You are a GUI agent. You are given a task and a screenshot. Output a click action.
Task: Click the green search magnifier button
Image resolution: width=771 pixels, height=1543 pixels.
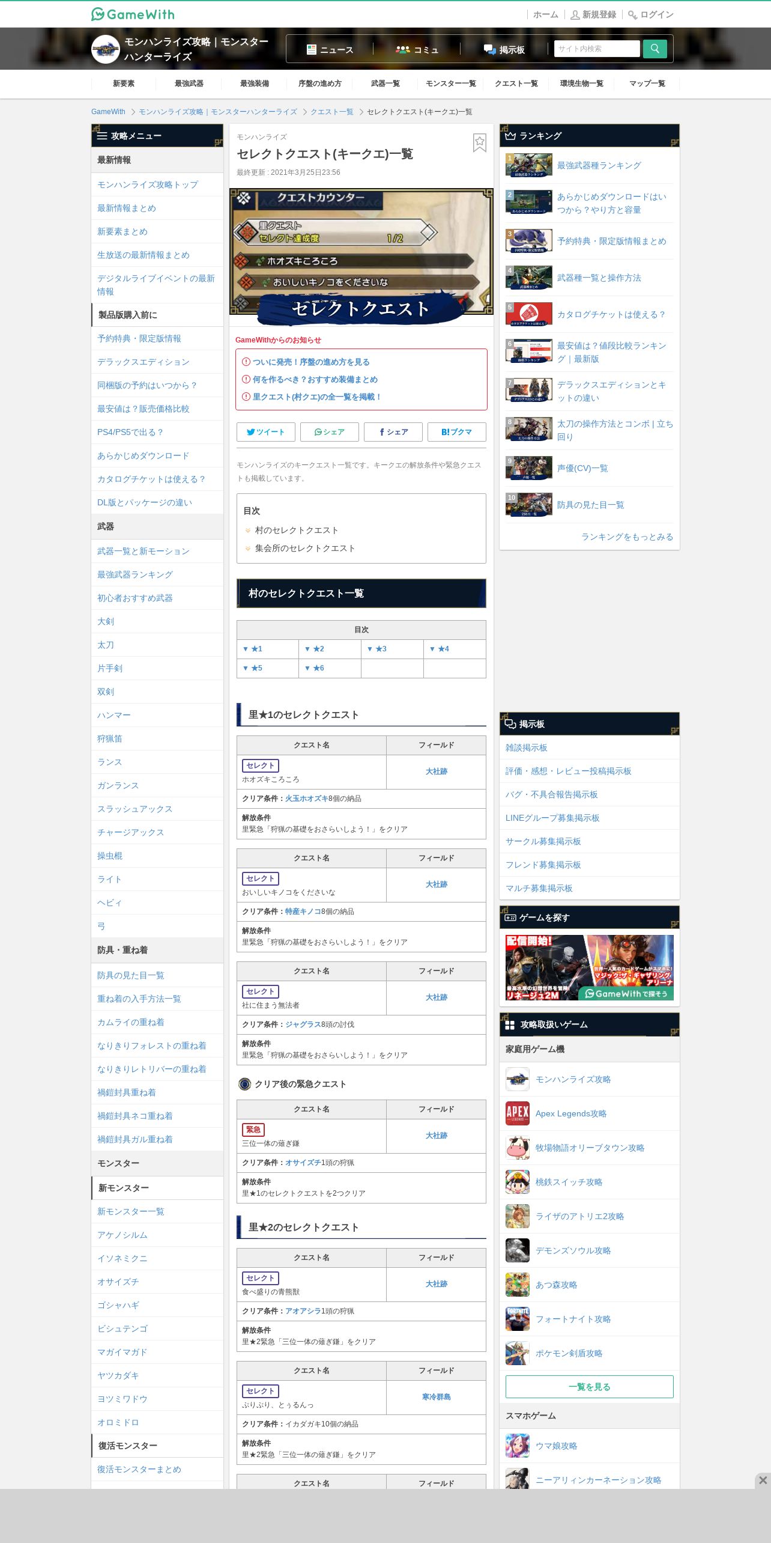coord(655,49)
